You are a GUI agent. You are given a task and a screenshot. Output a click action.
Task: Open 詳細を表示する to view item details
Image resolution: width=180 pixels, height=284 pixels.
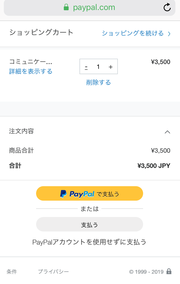pos(31,71)
